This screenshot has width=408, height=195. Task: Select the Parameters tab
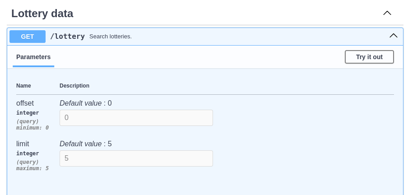tap(33, 57)
